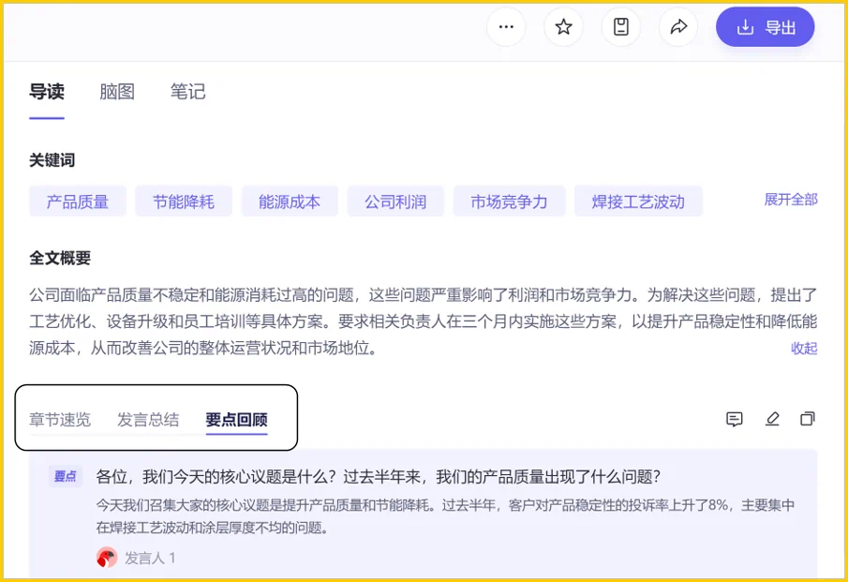848x582 pixels.
Task: Collapse the summary with 收起
Action: (x=804, y=349)
